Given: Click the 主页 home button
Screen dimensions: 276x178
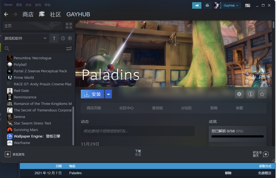Looking at the screenshot, I should pyautogui.click(x=33, y=26).
